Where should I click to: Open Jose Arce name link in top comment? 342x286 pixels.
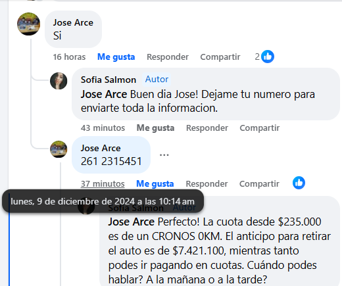[73, 22]
